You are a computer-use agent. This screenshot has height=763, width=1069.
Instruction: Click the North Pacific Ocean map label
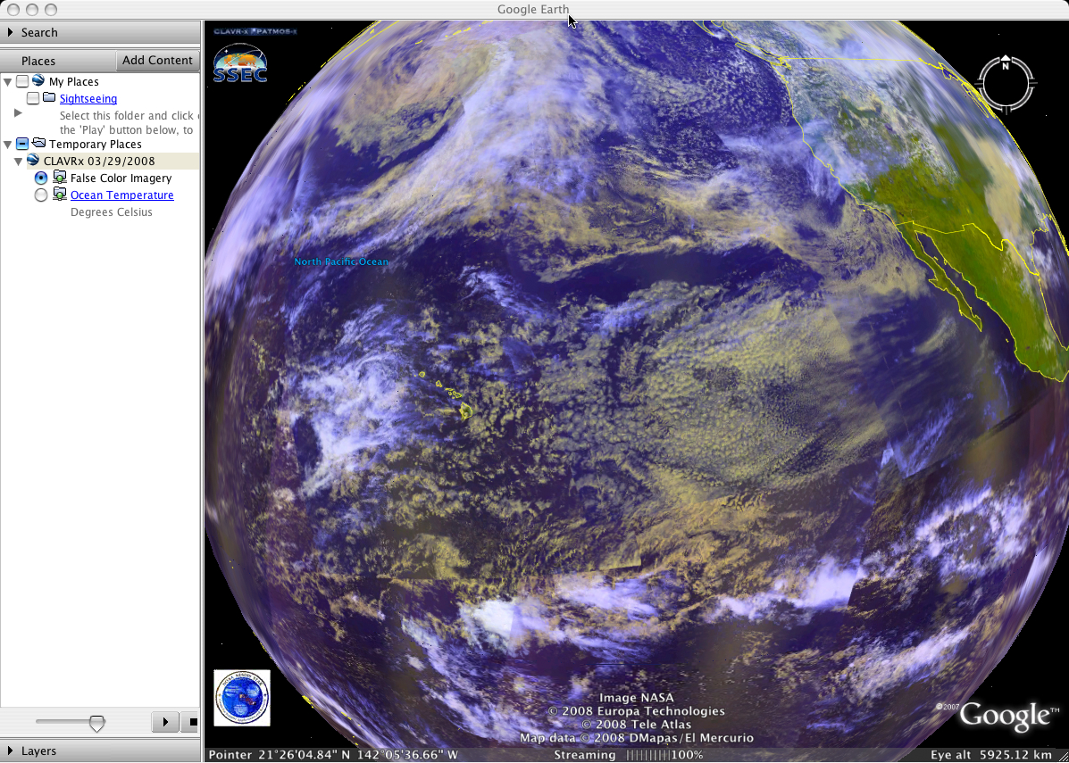coord(341,261)
